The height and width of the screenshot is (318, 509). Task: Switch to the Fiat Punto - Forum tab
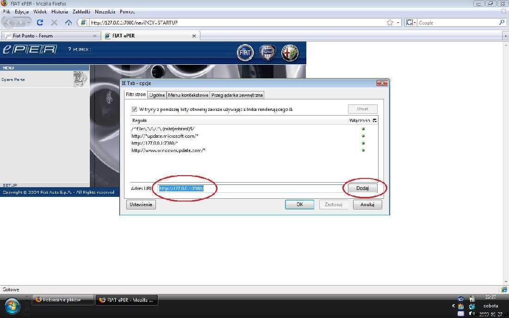pos(51,36)
